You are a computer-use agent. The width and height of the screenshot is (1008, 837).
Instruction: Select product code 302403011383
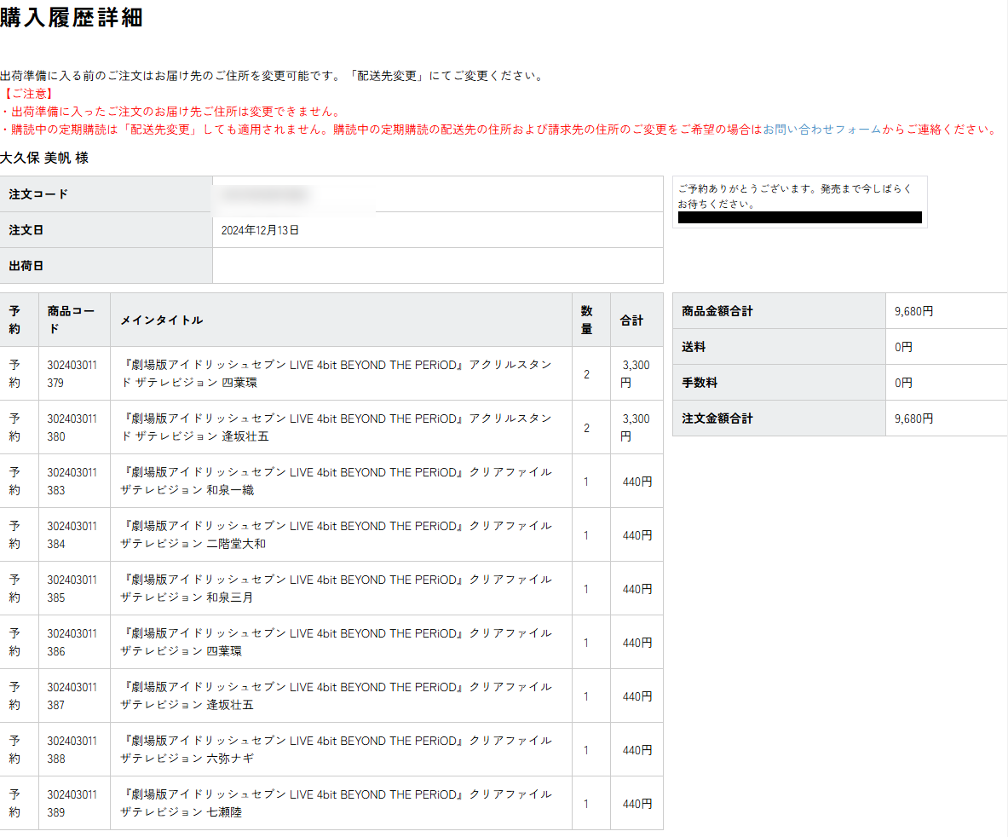click(72, 482)
